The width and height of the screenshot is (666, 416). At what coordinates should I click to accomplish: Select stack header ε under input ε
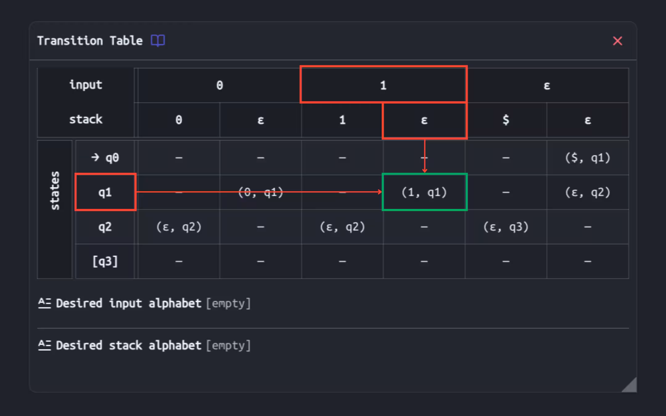tap(588, 120)
